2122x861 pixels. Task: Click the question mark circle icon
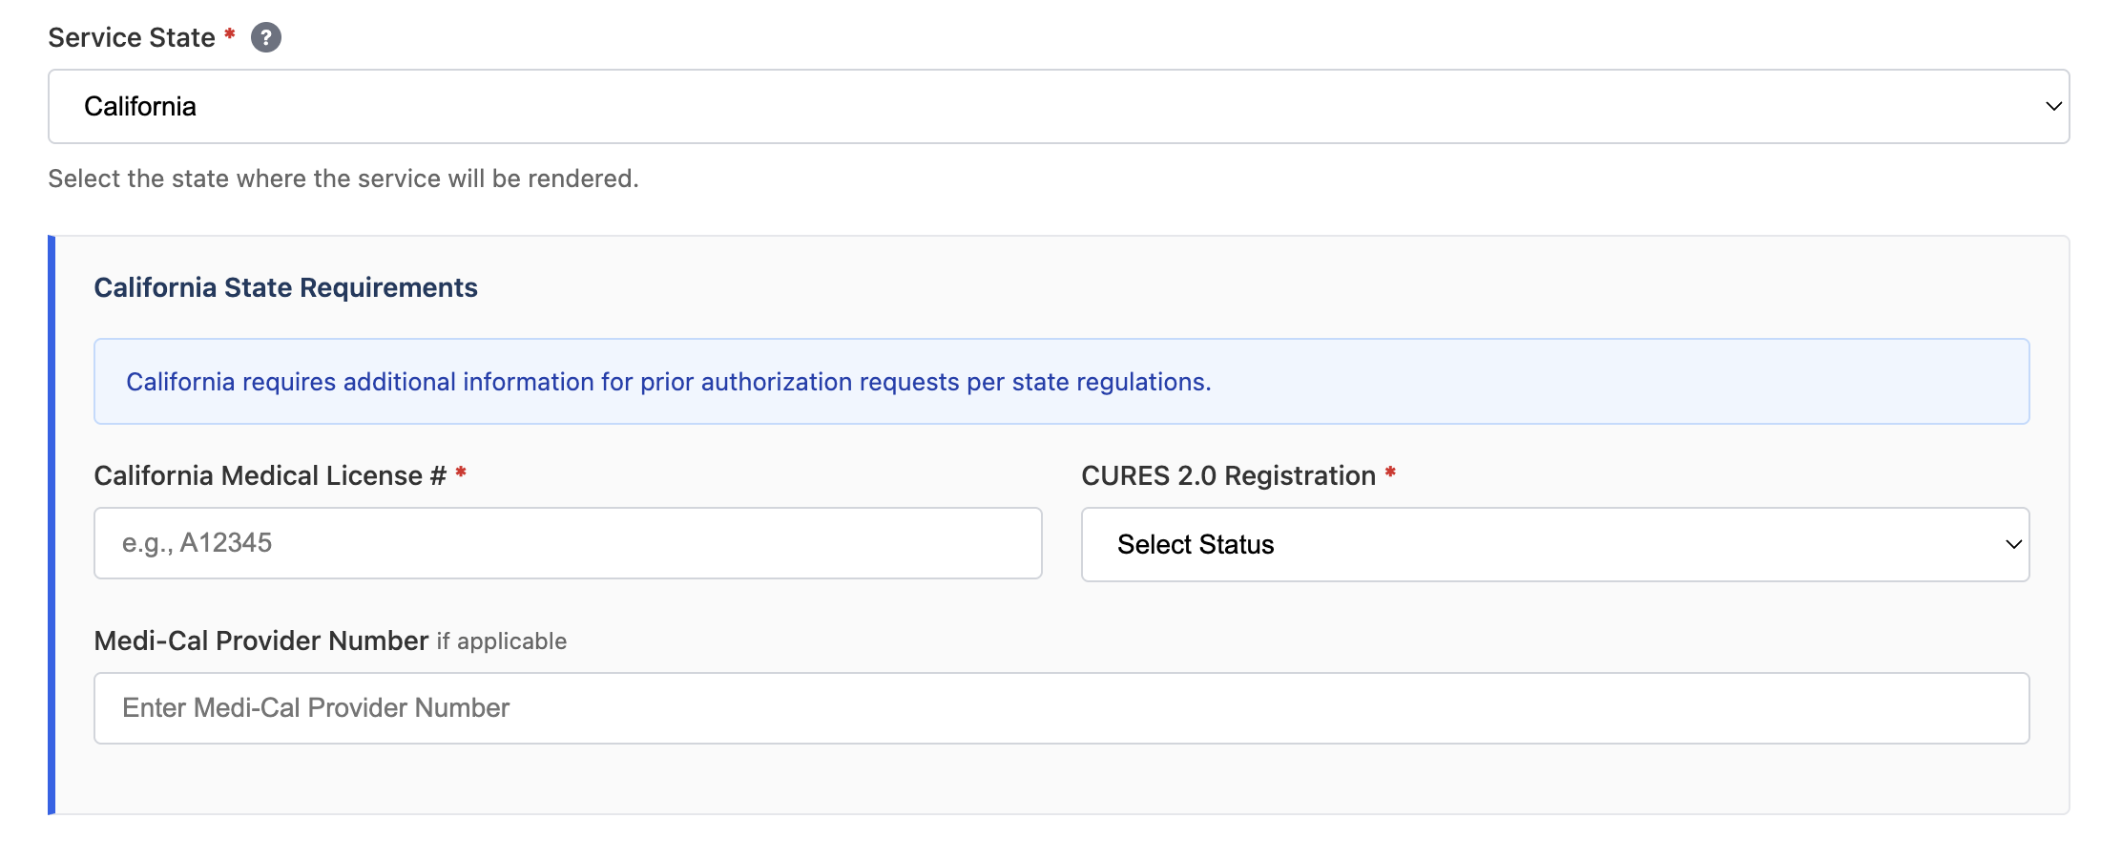click(267, 37)
